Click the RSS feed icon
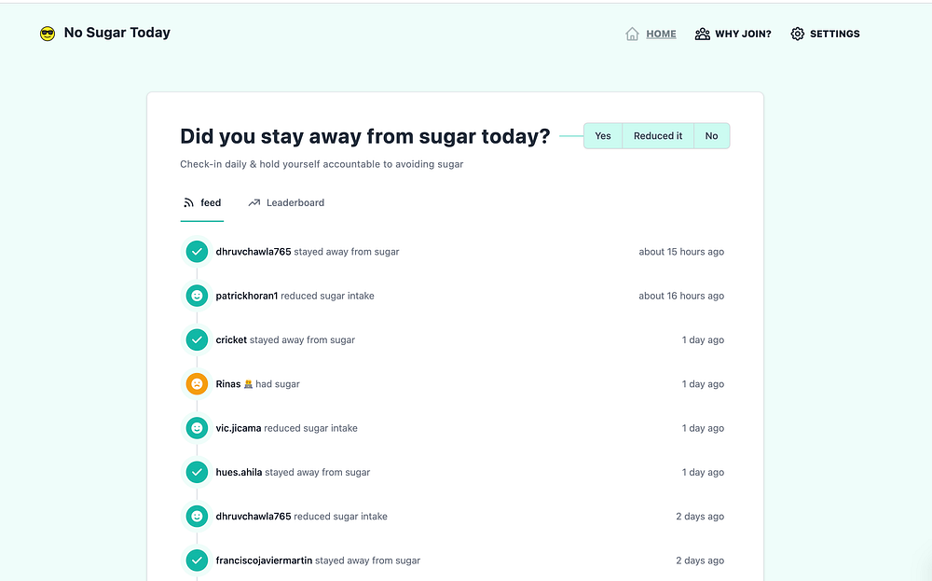Viewport: 932px width, 581px height. tap(188, 202)
